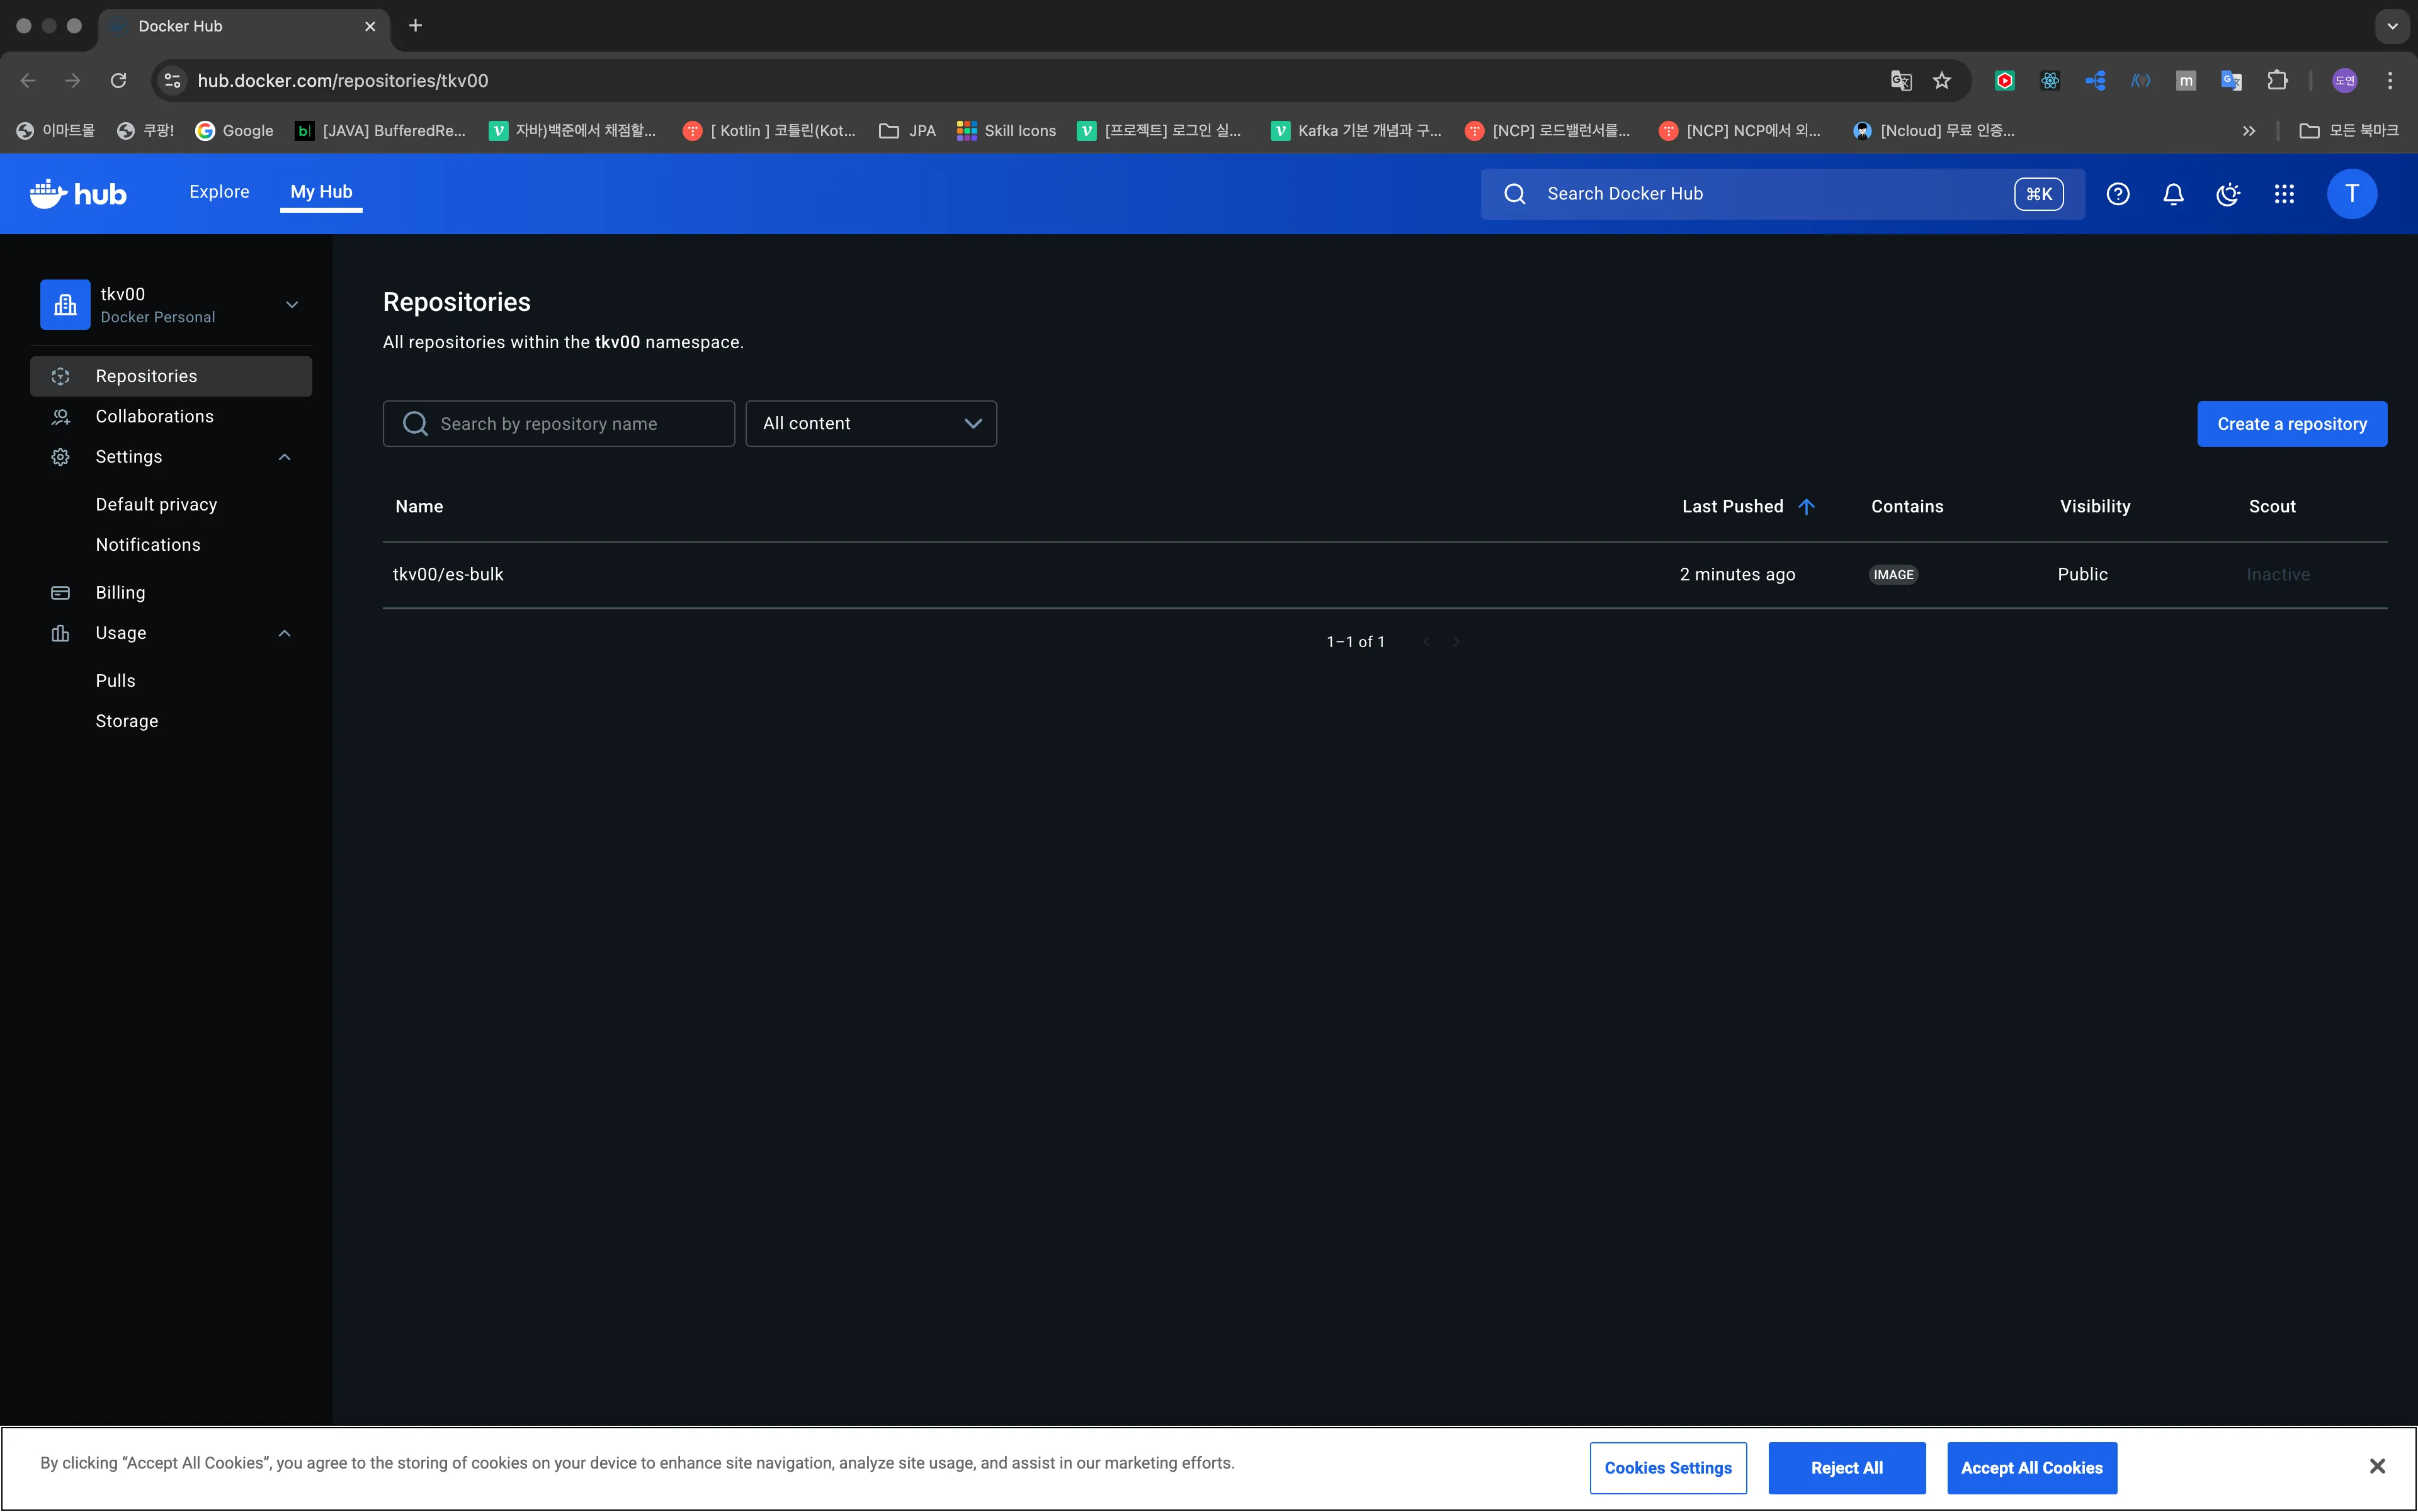Open the browser extensions puzzle icon
The image size is (2418, 1512).
pyautogui.click(x=2278, y=80)
